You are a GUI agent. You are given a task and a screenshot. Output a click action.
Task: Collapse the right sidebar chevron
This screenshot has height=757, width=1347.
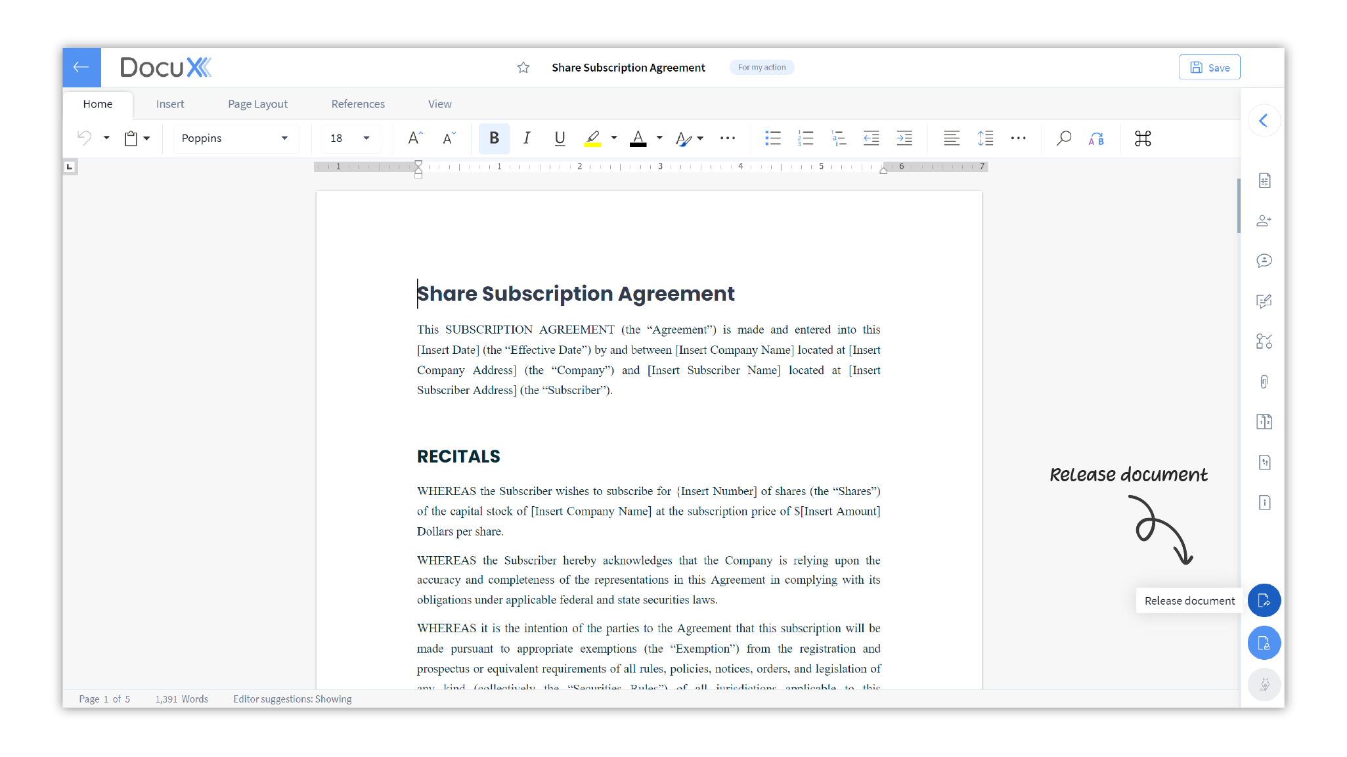[x=1264, y=120]
